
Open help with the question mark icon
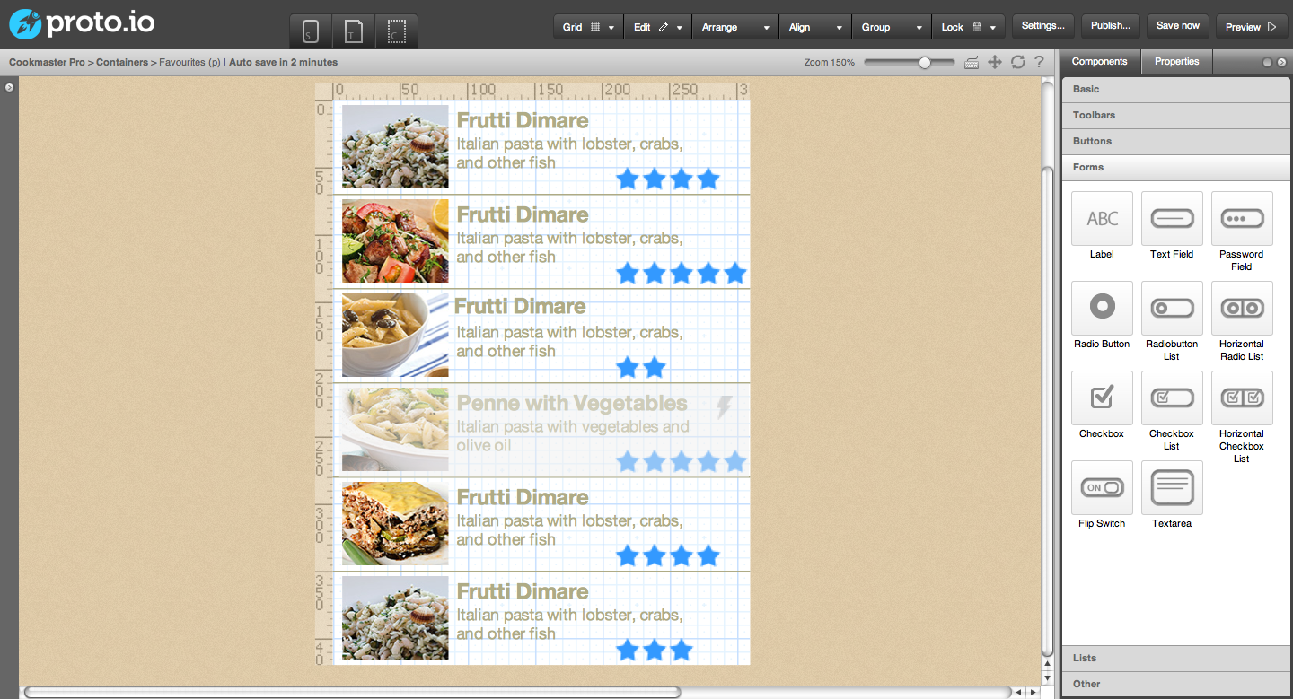point(1039,62)
